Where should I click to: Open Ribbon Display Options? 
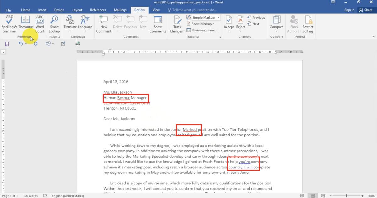[x=333, y=2]
